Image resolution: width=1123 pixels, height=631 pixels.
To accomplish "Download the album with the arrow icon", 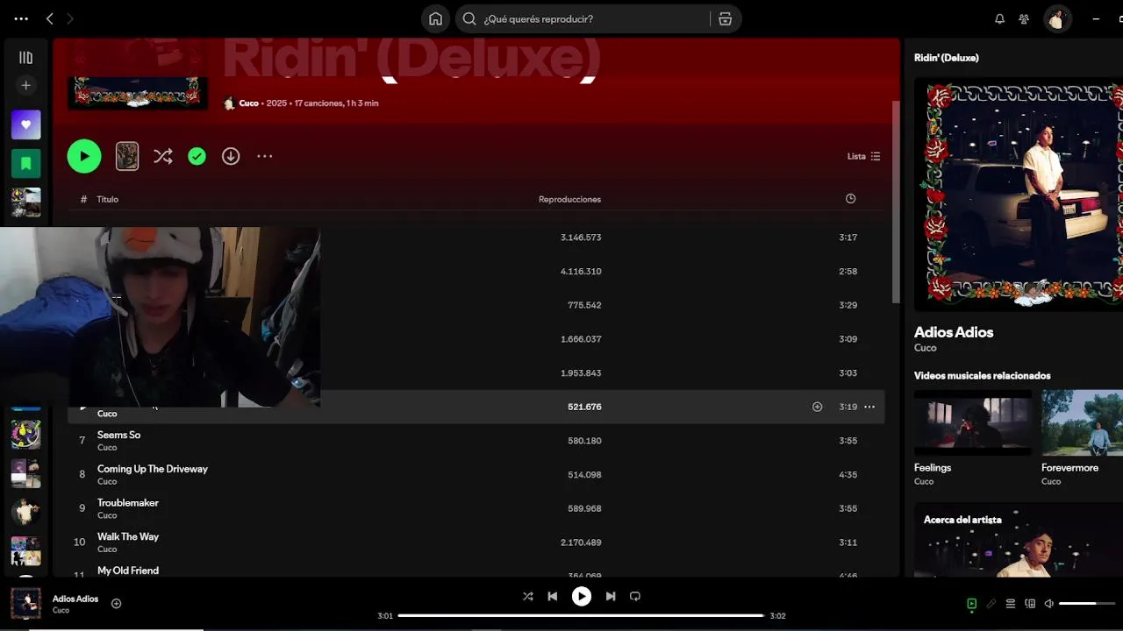I will pos(231,156).
